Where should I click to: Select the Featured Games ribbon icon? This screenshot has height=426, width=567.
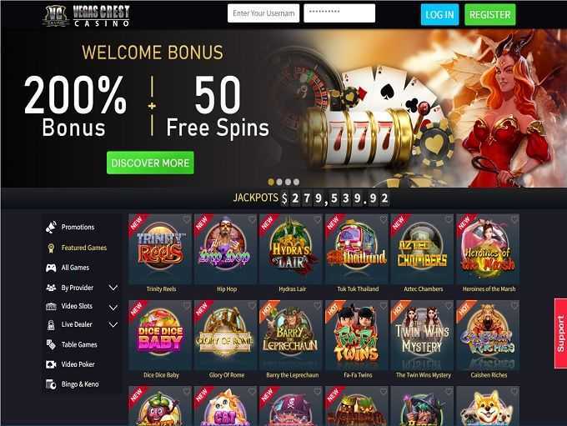(x=51, y=248)
